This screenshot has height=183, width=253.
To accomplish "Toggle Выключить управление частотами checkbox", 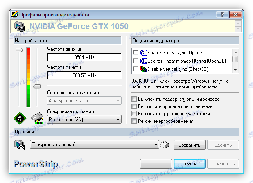I will (134, 114).
